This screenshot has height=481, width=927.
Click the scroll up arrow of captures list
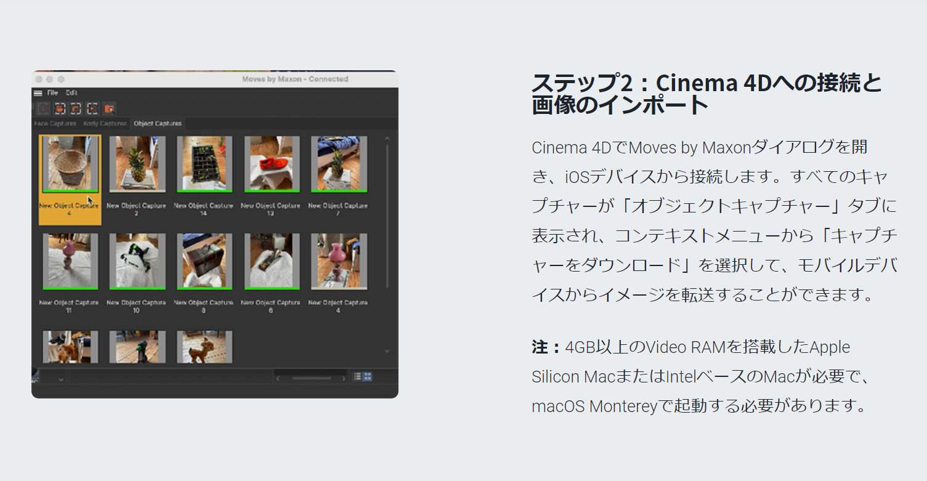[x=387, y=139]
